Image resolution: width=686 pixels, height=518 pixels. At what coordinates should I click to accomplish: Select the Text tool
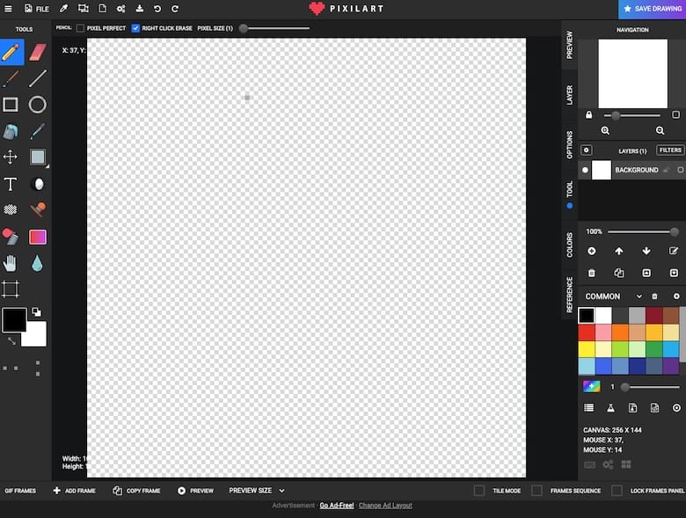click(11, 184)
